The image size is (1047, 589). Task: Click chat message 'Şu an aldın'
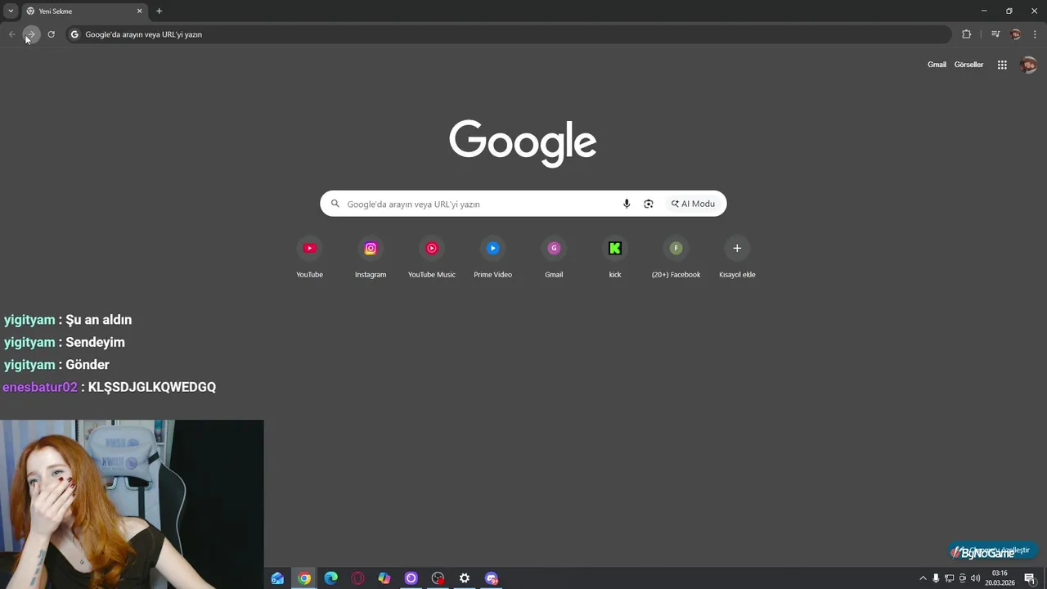[x=98, y=320]
